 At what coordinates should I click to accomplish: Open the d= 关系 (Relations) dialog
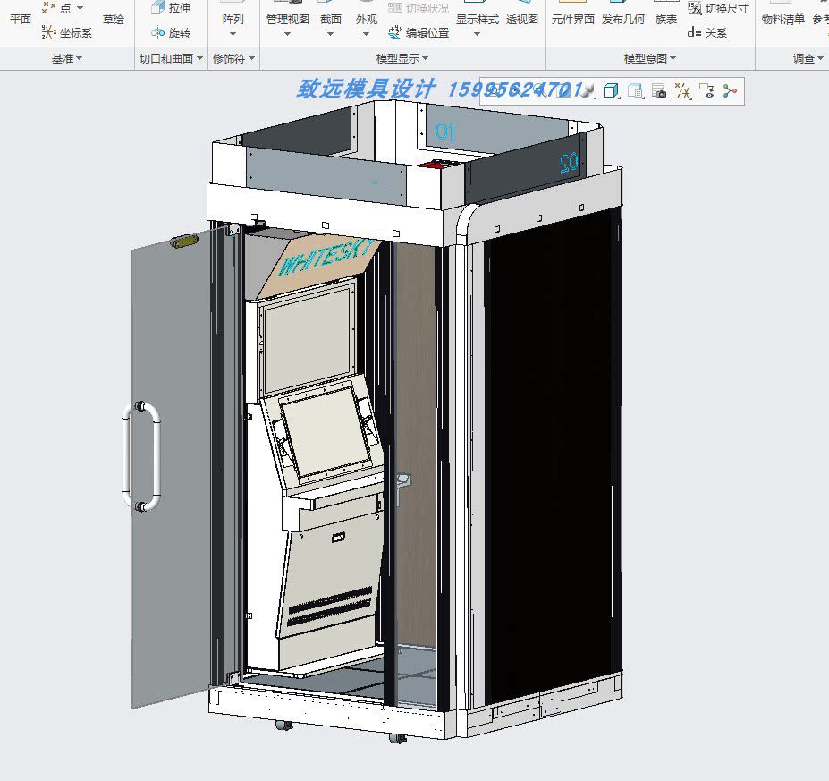pyautogui.click(x=707, y=33)
